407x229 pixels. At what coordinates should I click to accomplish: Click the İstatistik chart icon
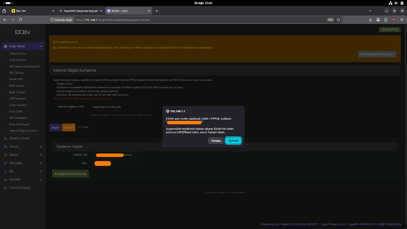click(6, 179)
